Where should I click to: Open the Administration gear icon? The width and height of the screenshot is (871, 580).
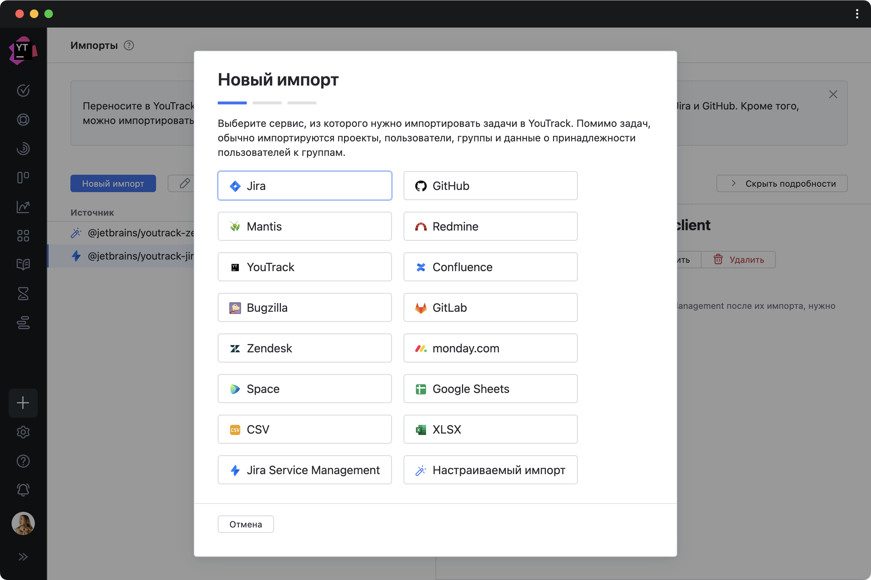[x=23, y=432]
